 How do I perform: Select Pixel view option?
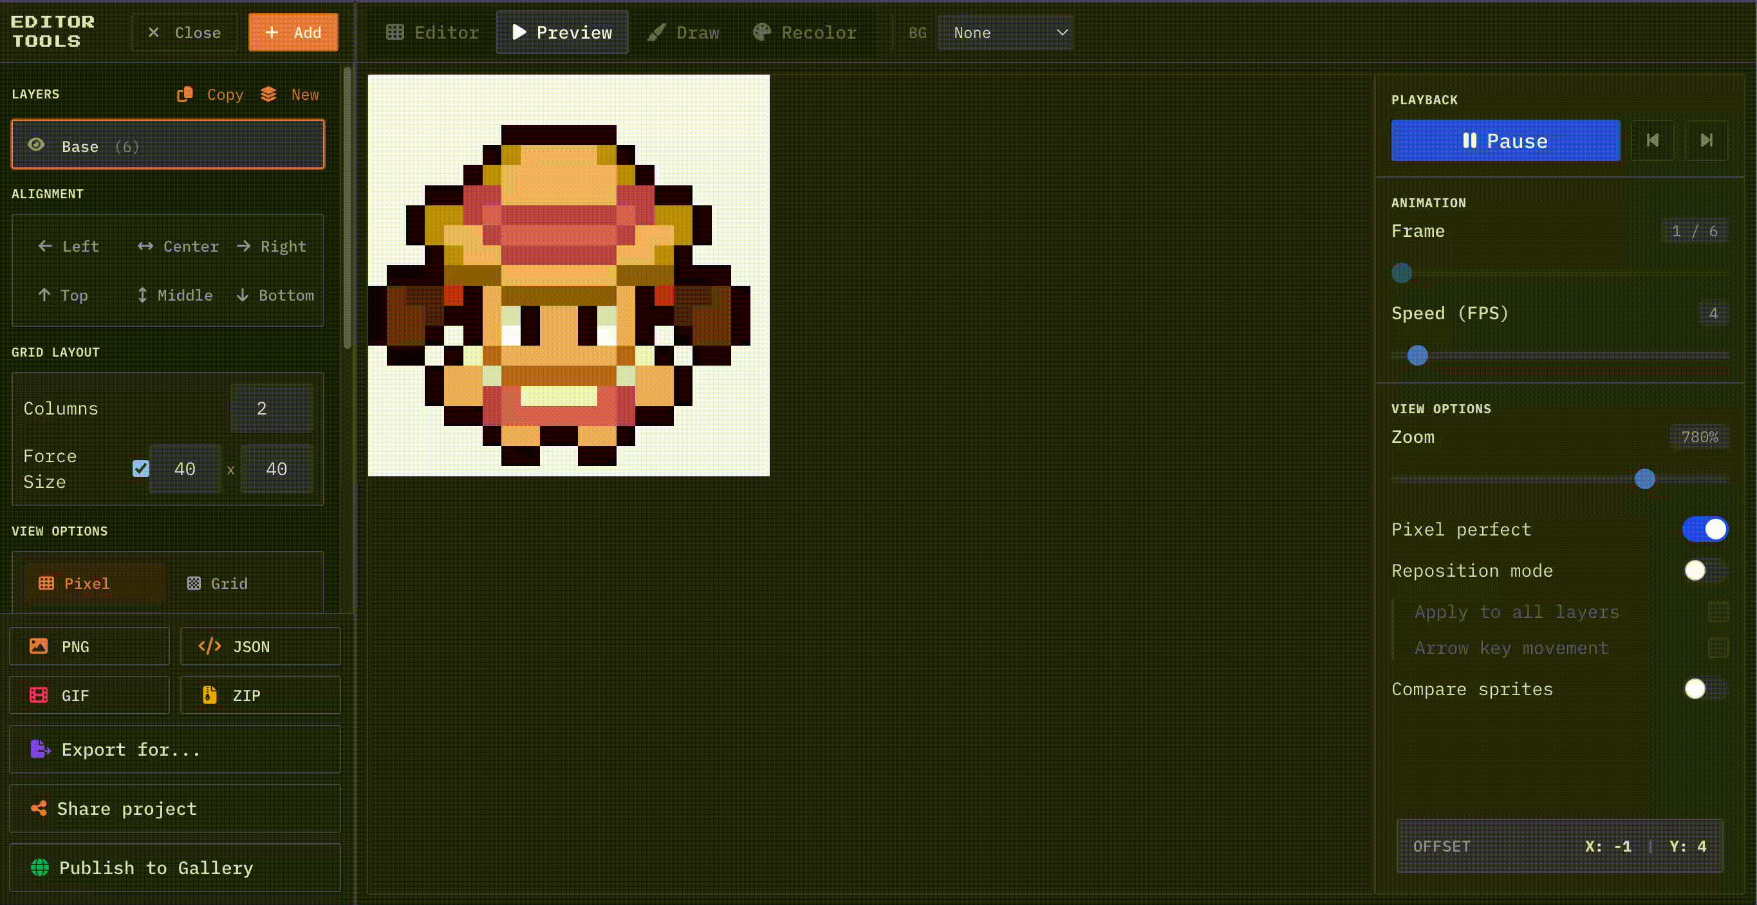94,583
